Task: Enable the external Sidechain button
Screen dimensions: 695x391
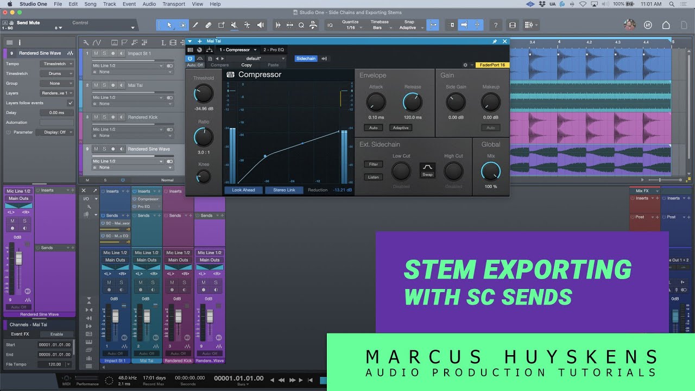Action: coord(306,59)
